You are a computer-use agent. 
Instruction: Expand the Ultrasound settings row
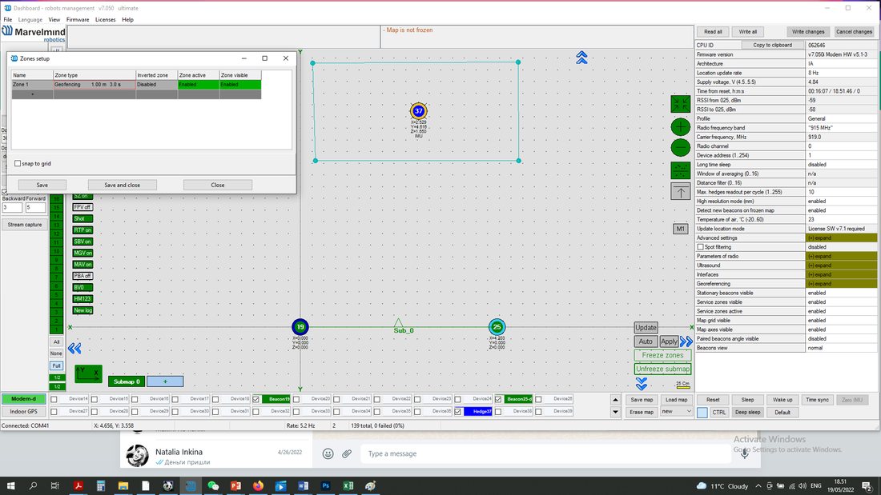[841, 265]
